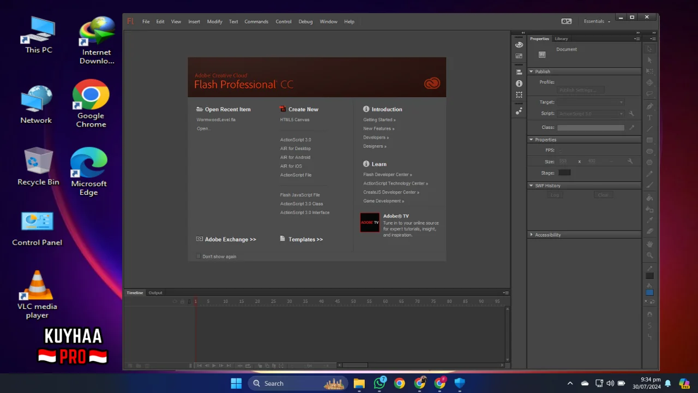
Task: Select the PolyStar tool
Action: coord(649,163)
